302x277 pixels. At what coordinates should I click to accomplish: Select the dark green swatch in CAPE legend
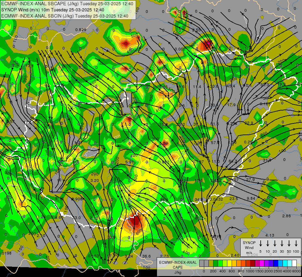click(x=216, y=263)
